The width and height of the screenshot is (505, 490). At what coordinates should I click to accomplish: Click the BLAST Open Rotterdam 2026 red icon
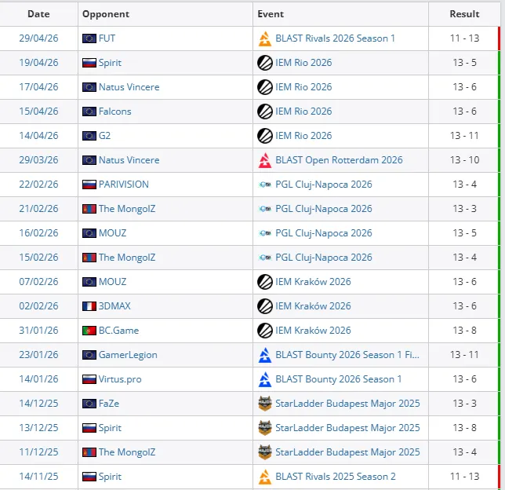point(265,160)
